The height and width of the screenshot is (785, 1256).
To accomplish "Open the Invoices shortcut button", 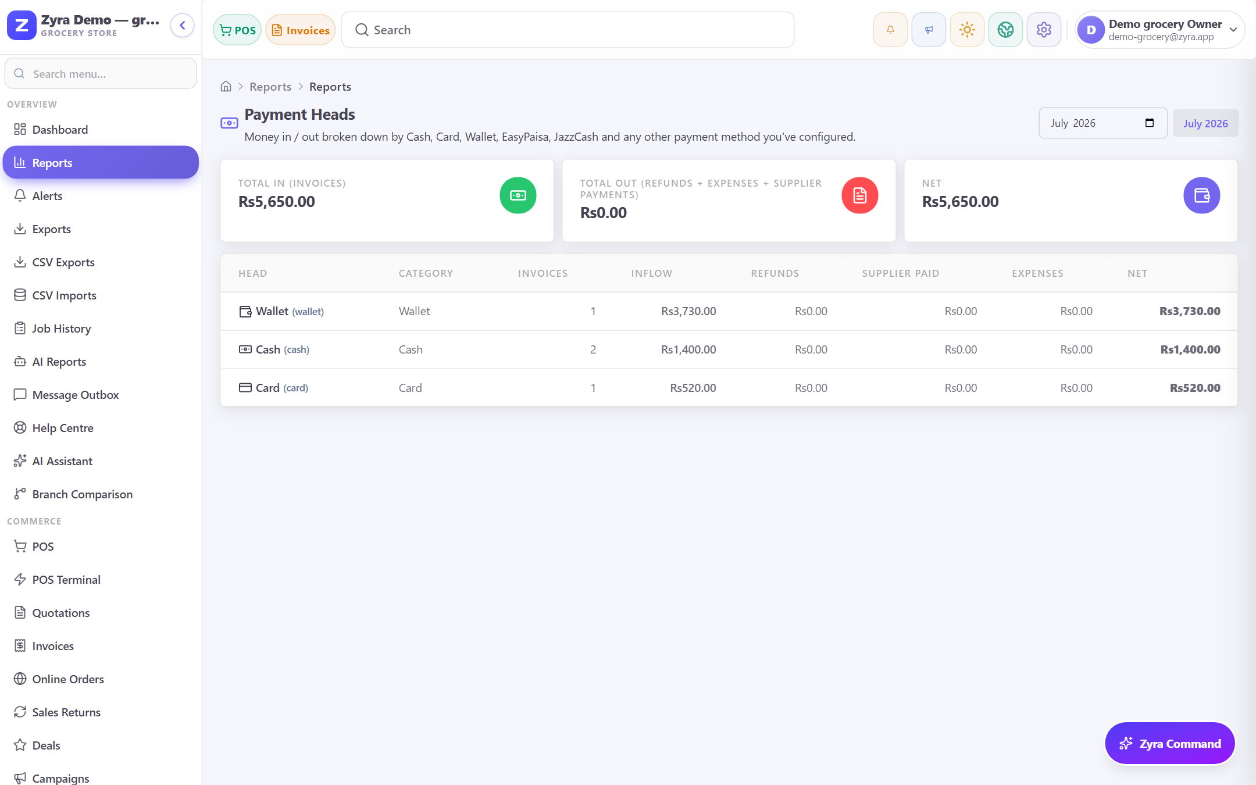I will (301, 30).
